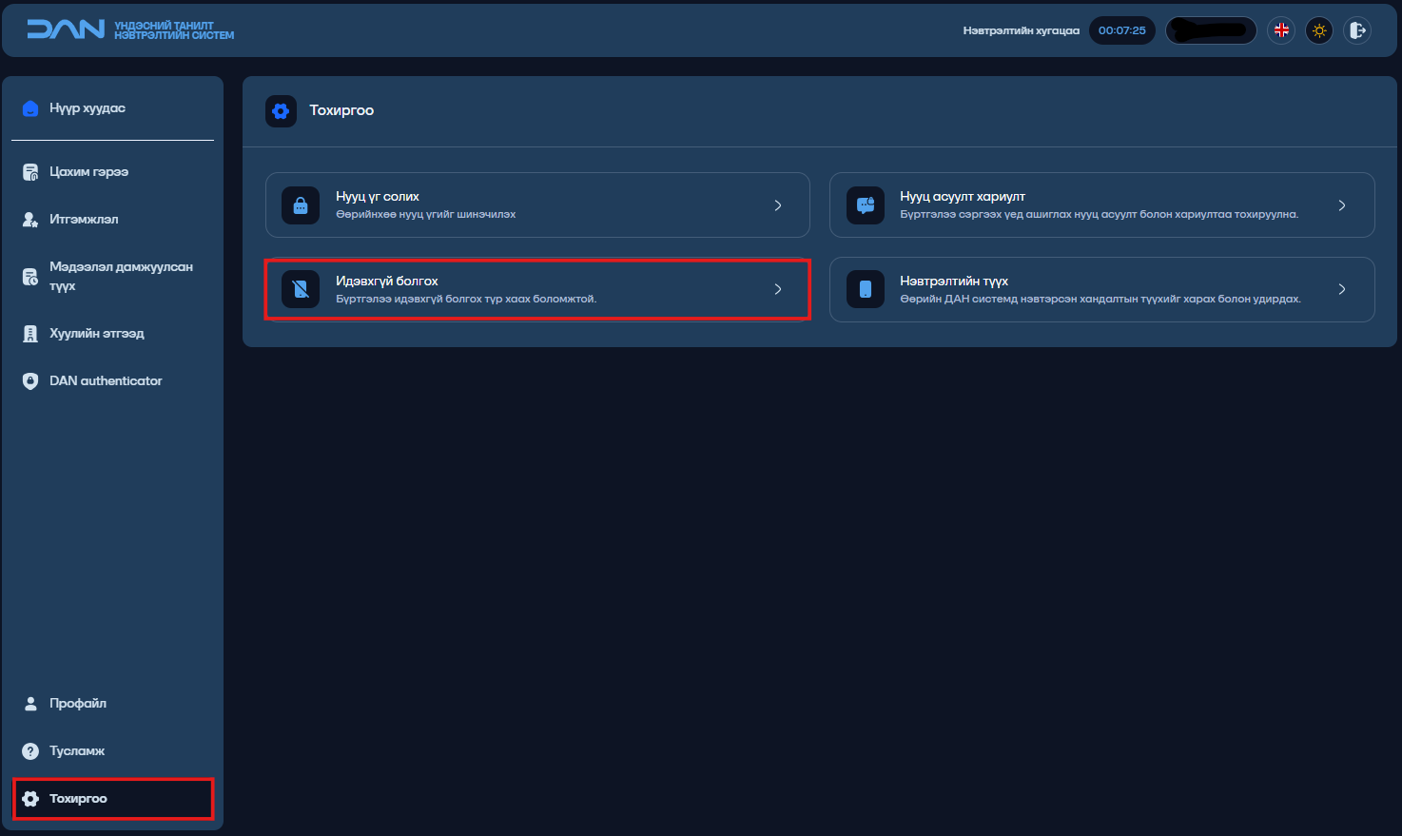Click the Итгэмжлэл person icon

[x=30, y=220]
